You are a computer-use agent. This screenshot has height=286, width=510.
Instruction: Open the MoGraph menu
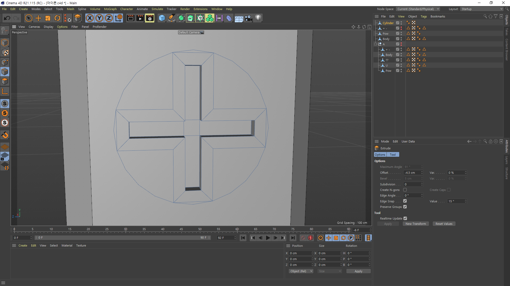(x=110, y=9)
